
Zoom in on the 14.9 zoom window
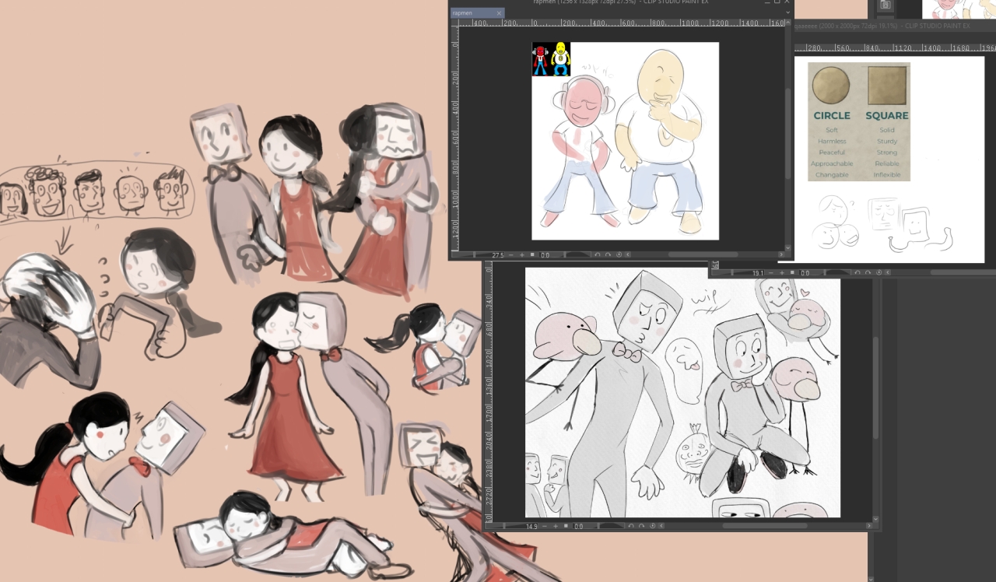pyautogui.click(x=556, y=527)
